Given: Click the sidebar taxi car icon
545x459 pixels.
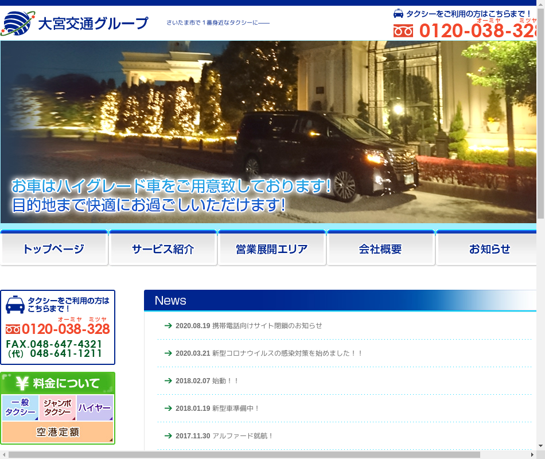Looking at the screenshot, I should [x=15, y=304].
